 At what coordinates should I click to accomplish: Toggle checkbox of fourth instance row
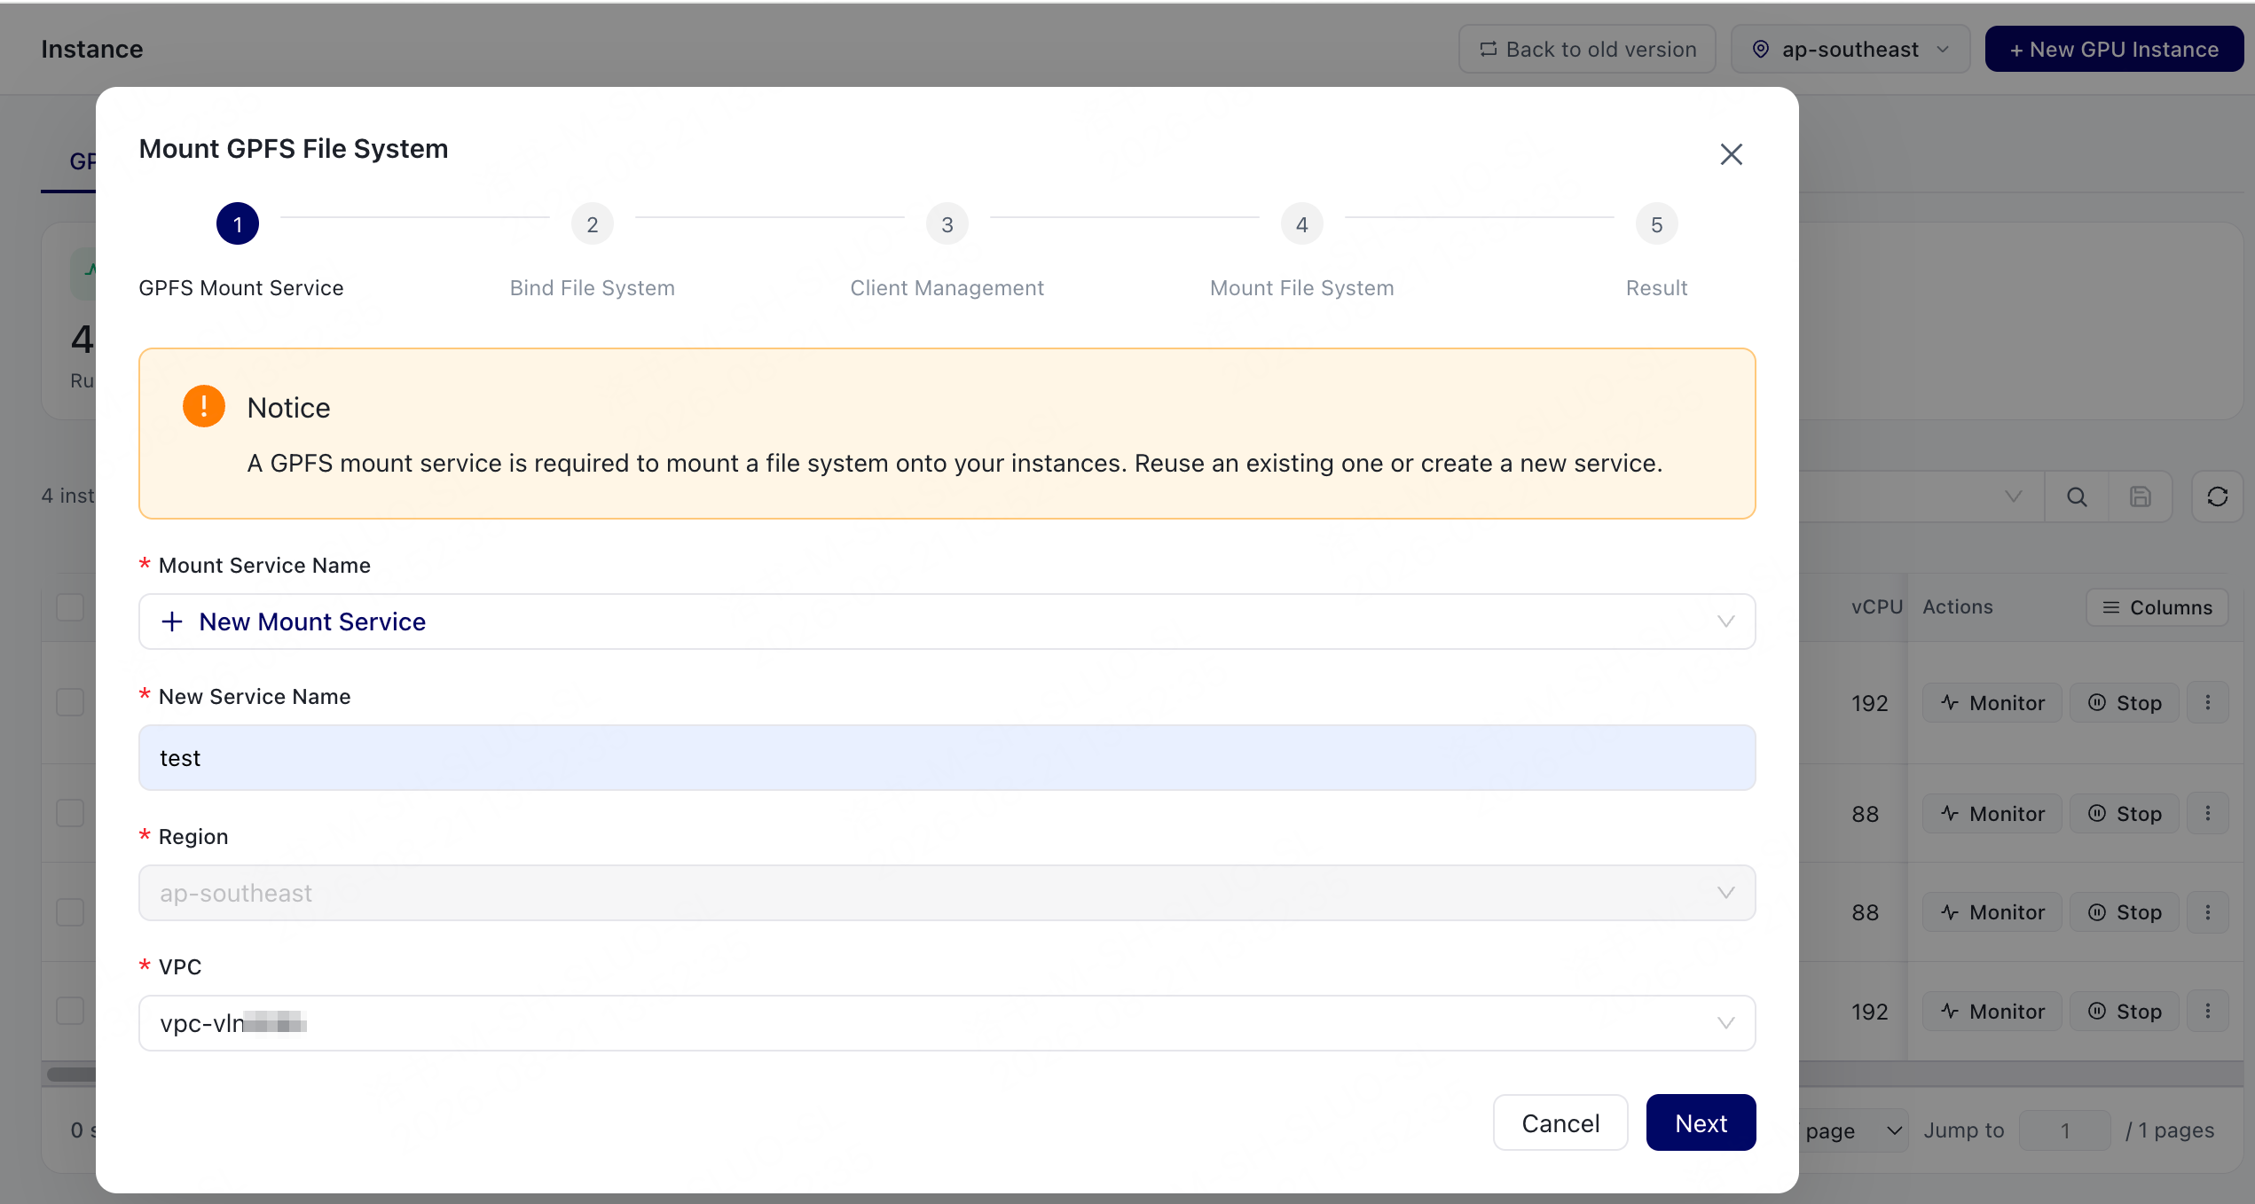pos(70,1011)
